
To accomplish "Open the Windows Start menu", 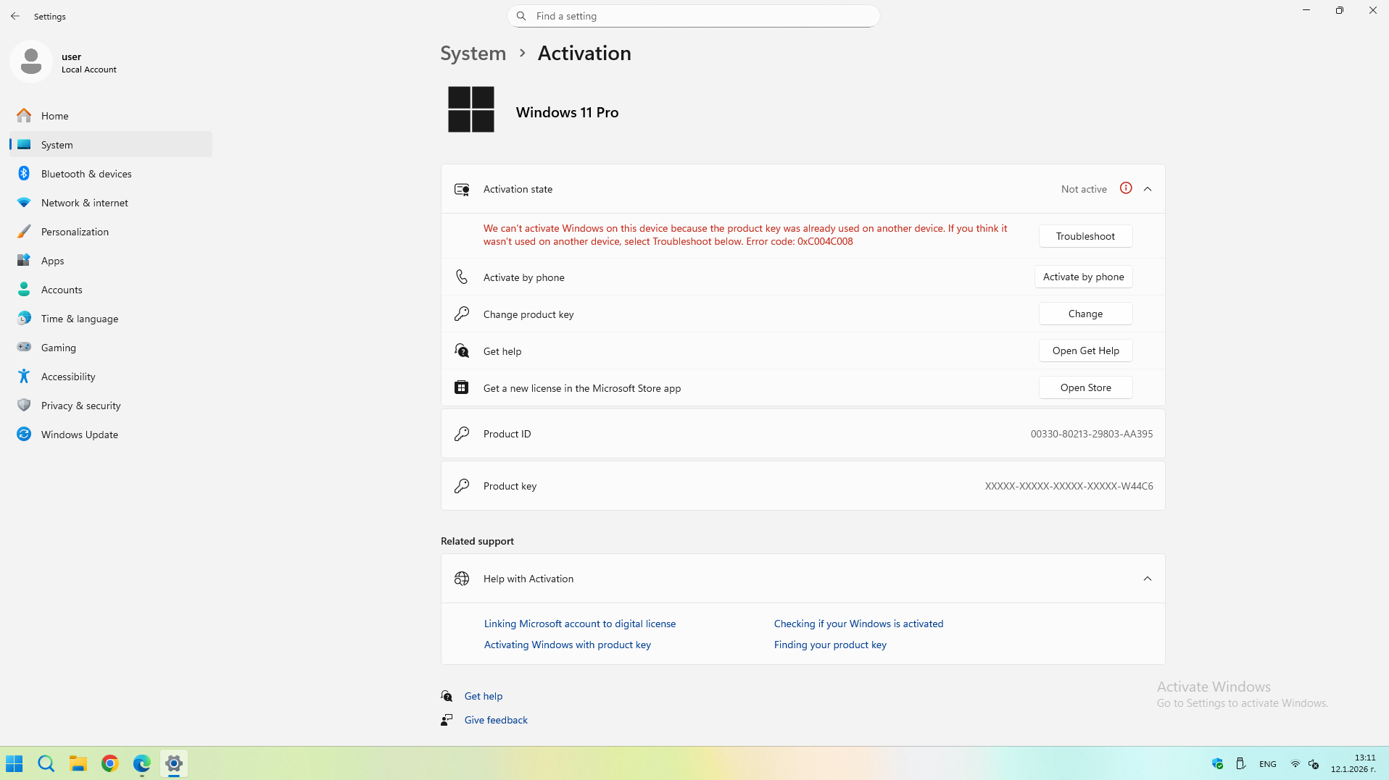I will [x=14, y=763].
